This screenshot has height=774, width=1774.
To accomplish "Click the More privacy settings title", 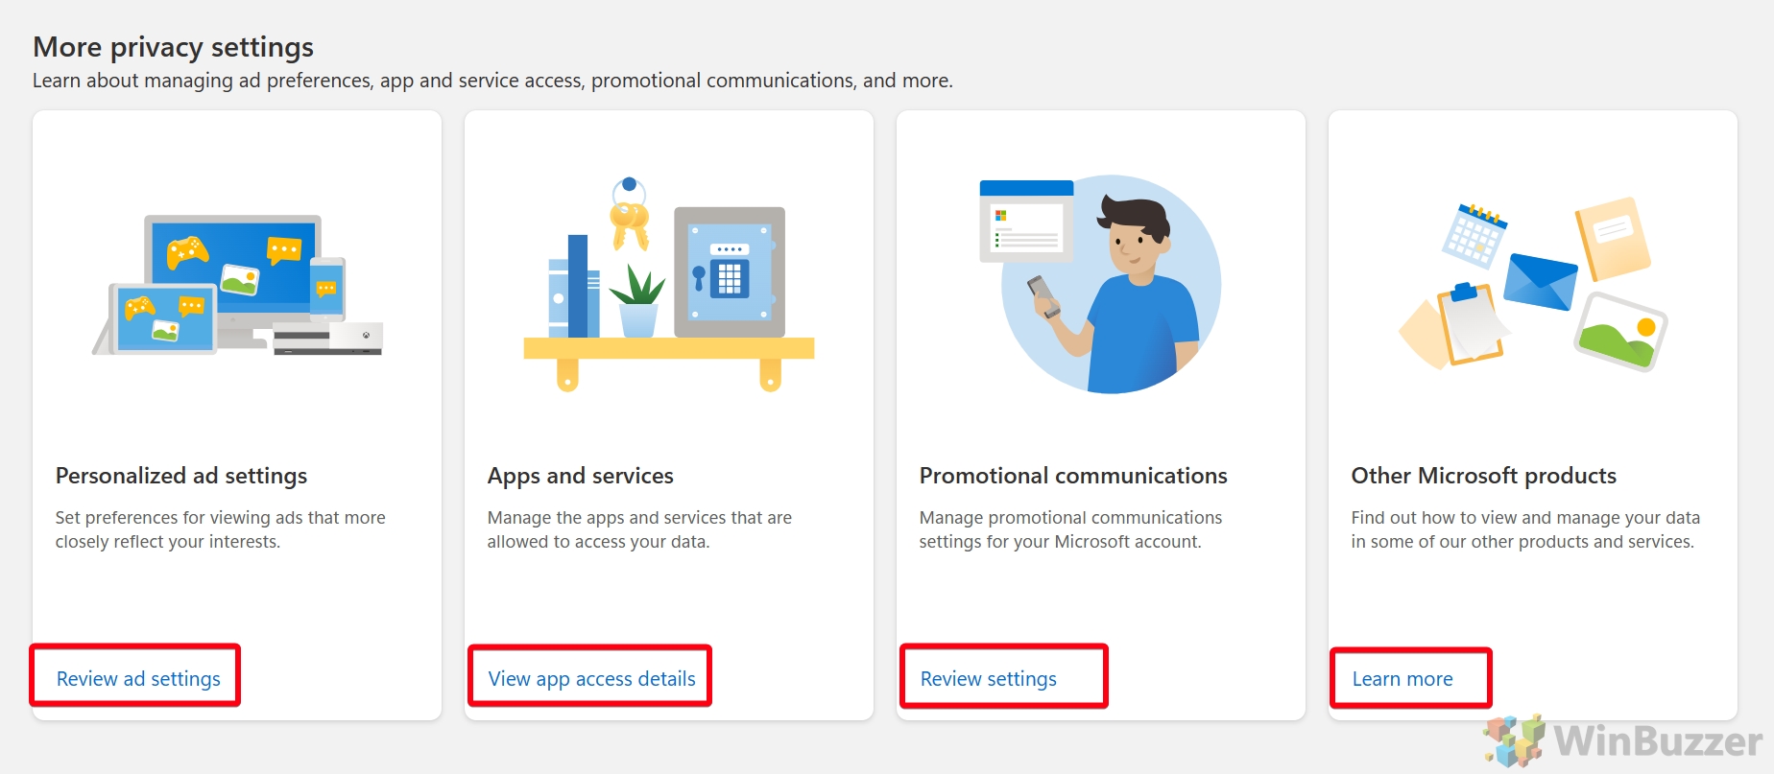I will (x=174, y=47).
